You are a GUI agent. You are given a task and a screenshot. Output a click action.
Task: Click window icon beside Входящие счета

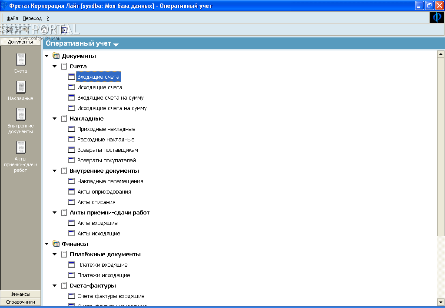pyautogui.click(x=72, y=77)
